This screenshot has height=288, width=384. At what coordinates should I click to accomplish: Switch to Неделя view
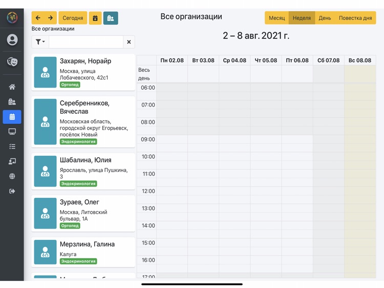(x=302, y=18)
